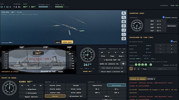
Task: Turn heading minus 1 degree
Action: [x=28, y=86]
